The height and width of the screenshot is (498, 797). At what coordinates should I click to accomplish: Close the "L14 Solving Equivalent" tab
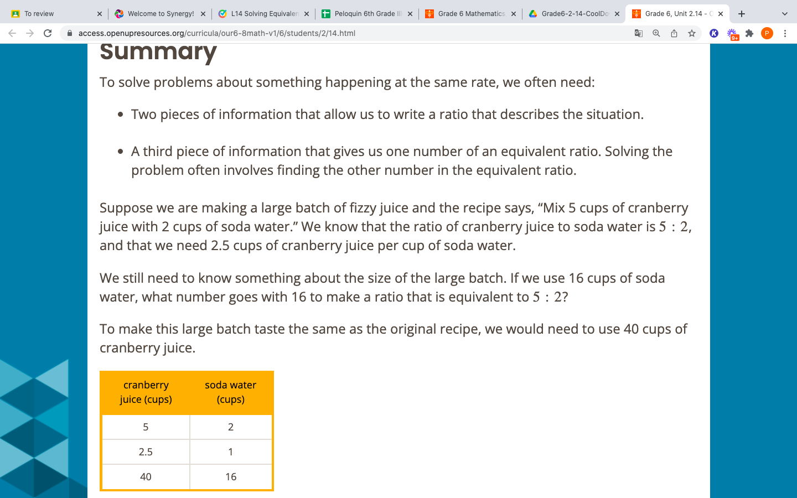[x=307, y=14]
